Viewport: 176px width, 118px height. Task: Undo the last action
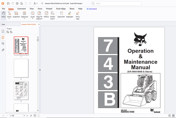(x=26, y=3)
